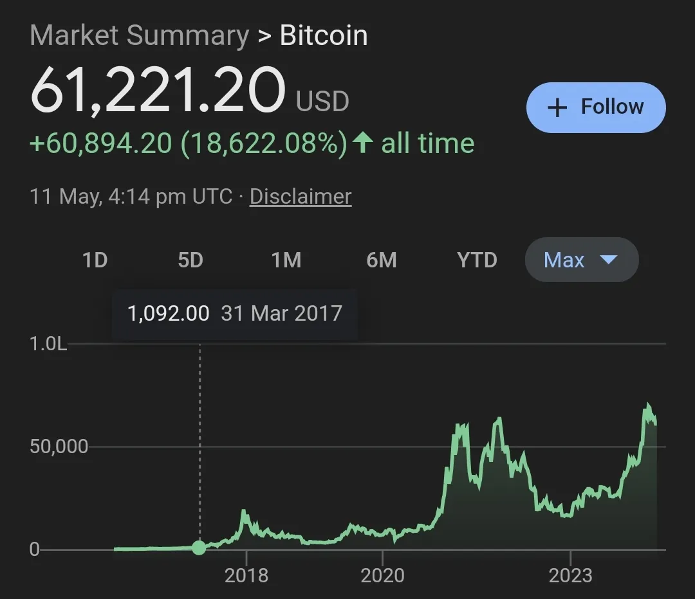Open the Disclaimer link
695x599 pixels.
(x=301, y=197)
